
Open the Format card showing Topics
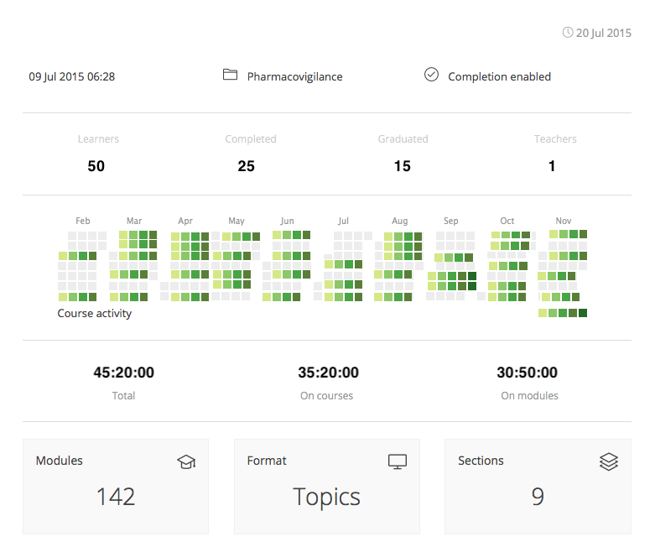pos(327,487)
